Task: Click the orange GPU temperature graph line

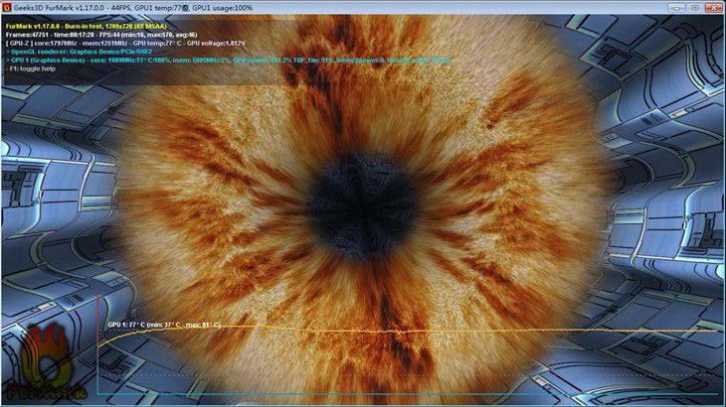Action: (x=408, y=332)
